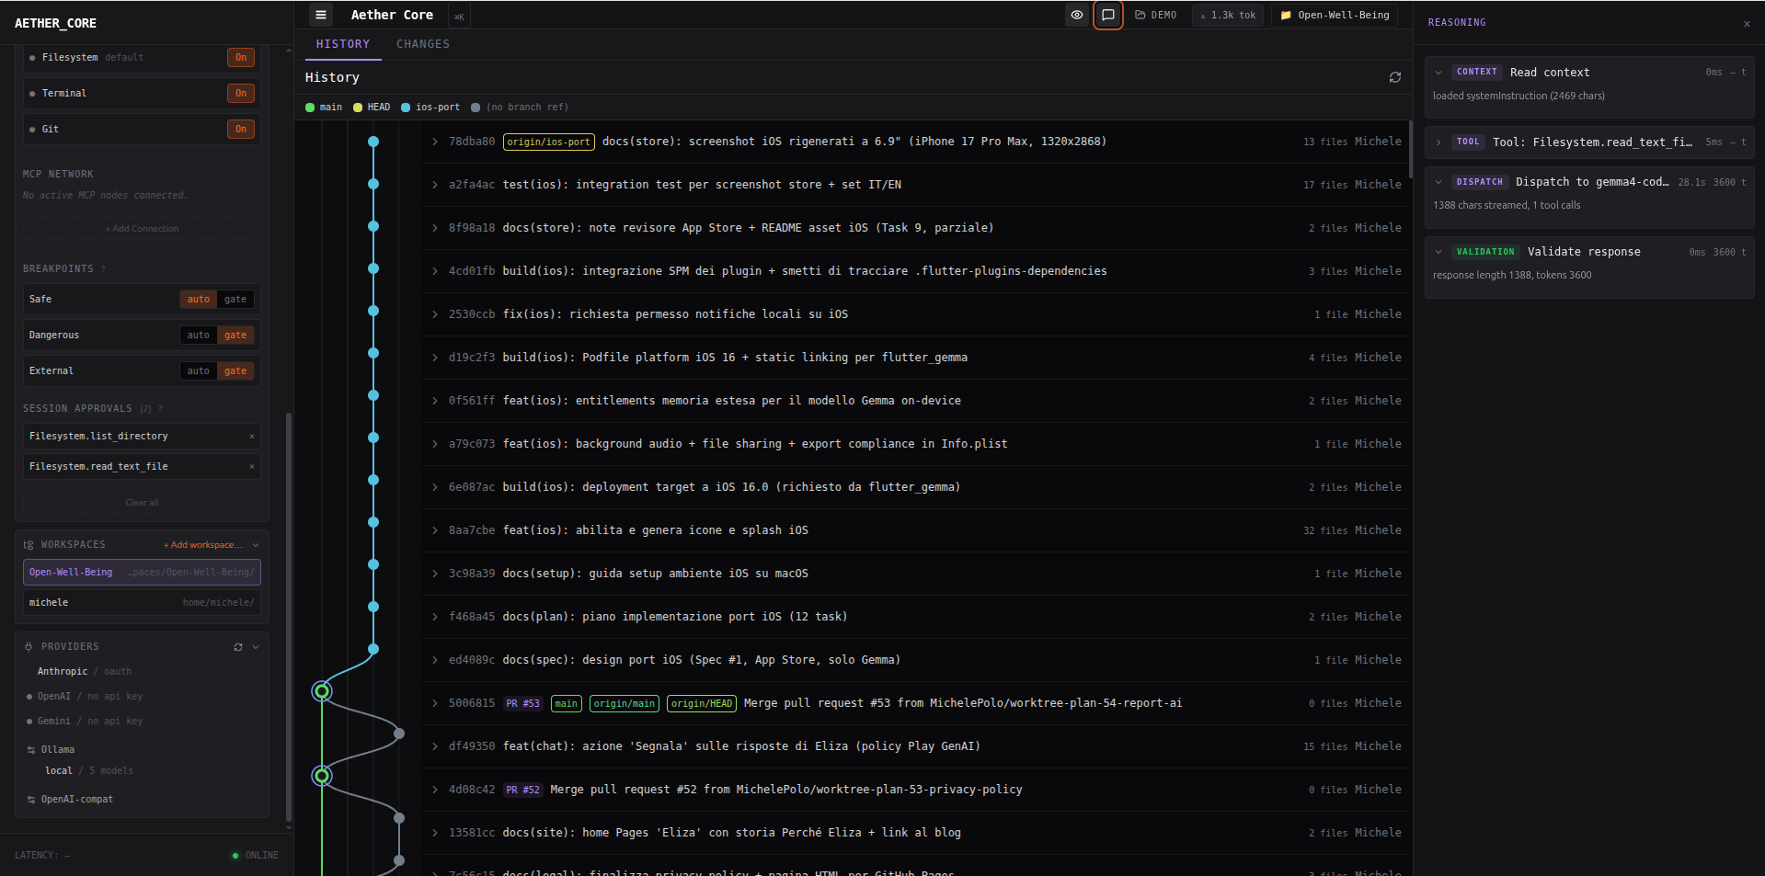Refresh the Providers list
Screen dimensions: 1765x876
[x=238, y=647]
